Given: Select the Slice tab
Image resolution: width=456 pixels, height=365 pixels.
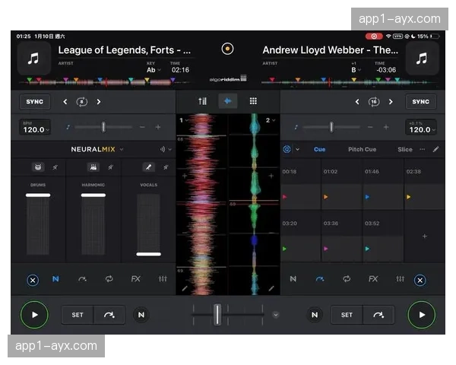Looking at the screenshot, I should 405,150.
